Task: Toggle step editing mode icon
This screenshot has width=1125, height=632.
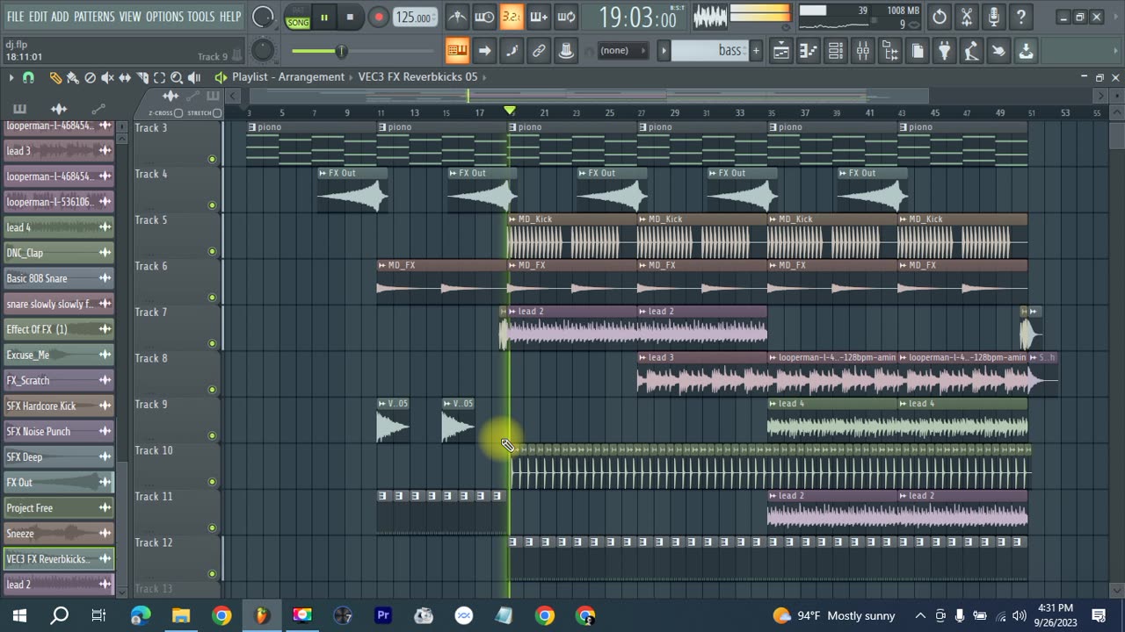Action: [x=512, y=51]
